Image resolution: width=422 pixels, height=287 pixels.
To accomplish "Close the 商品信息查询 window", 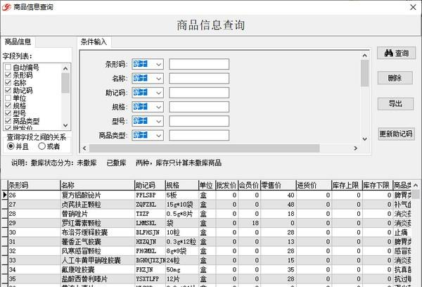I will 413,7.
